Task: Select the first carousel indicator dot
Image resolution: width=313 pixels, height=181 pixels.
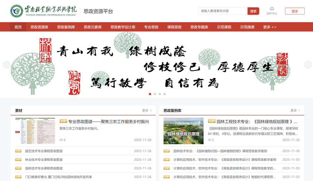Action: tap(150, 94)
